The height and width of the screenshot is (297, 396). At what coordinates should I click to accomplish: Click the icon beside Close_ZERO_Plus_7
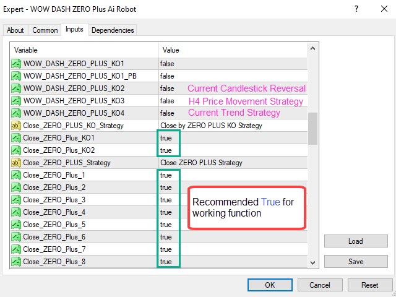pyautogui.click(x=16, y=249)
